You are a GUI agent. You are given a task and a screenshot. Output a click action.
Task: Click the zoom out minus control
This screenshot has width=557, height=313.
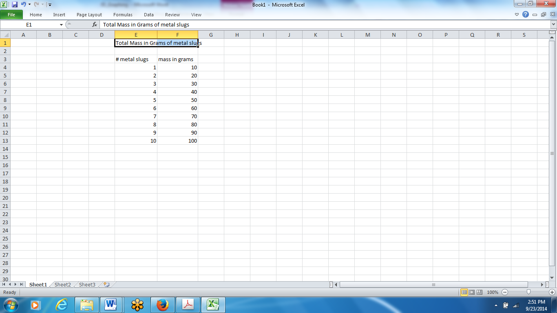(504, 292)
